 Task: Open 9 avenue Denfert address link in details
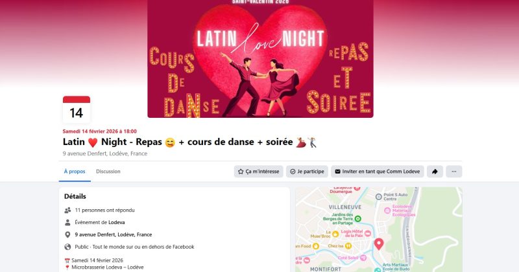click(113, 234)
